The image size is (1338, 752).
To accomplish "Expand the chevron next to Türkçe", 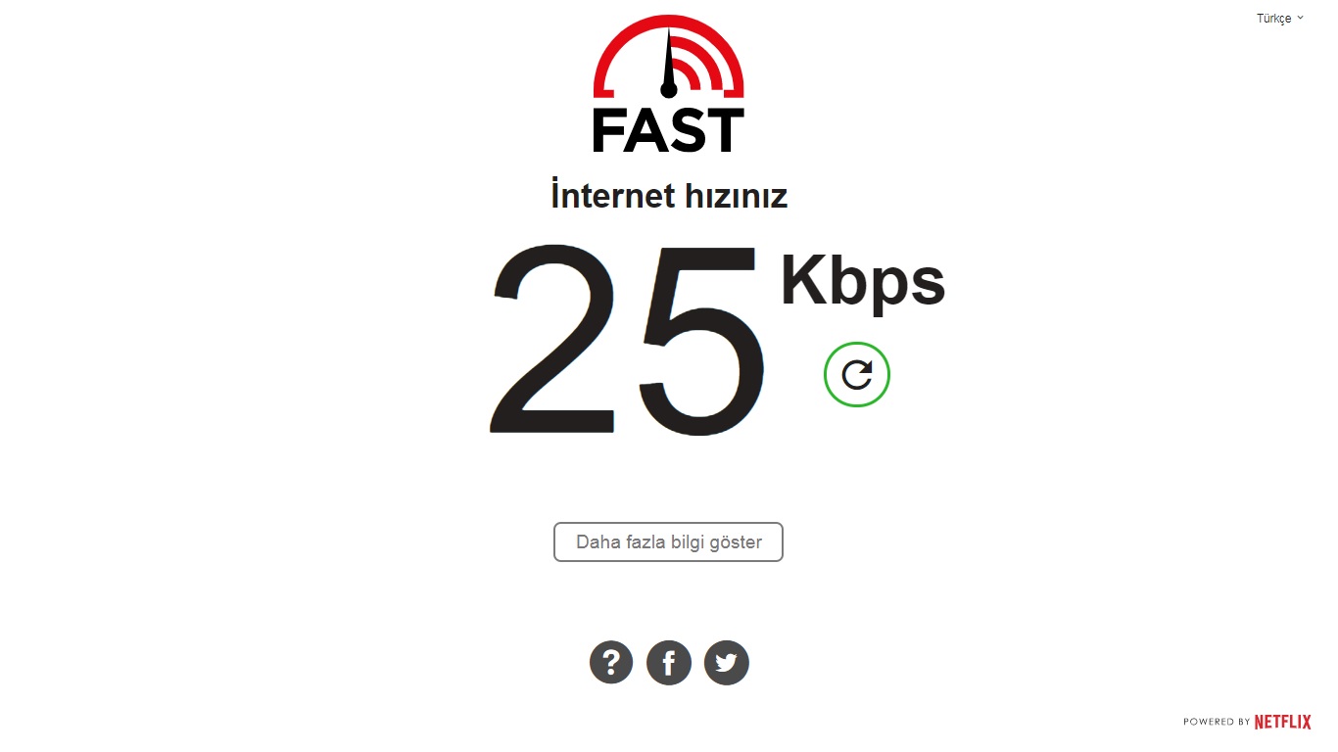I will pyautogui.click(x=1301, y=18).
